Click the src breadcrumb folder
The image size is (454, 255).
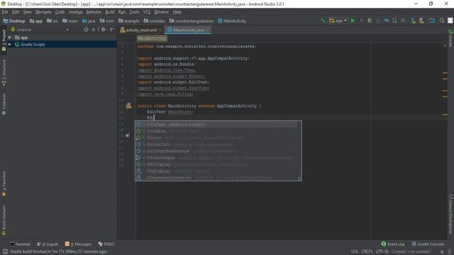52,21
